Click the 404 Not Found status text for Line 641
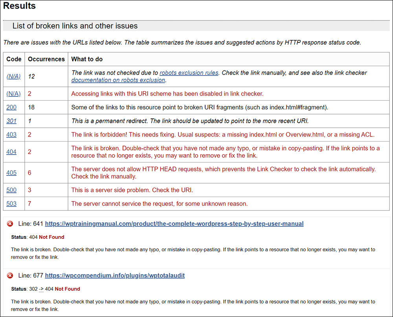Screen dimensions: 393x317 click(x=47, y=237)
